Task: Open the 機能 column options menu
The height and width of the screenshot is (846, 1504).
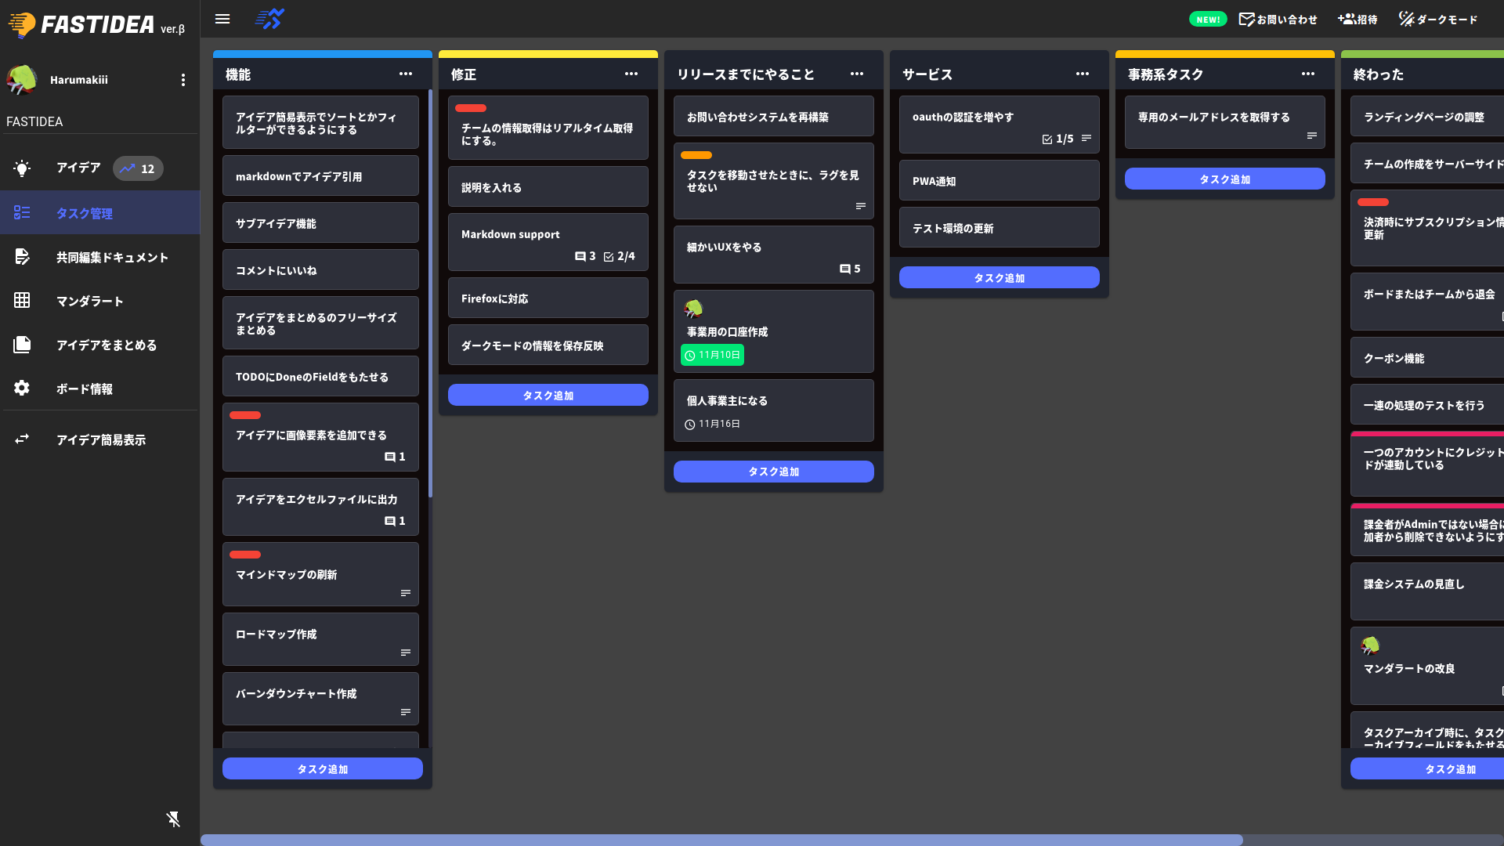Action: [405, 74]
